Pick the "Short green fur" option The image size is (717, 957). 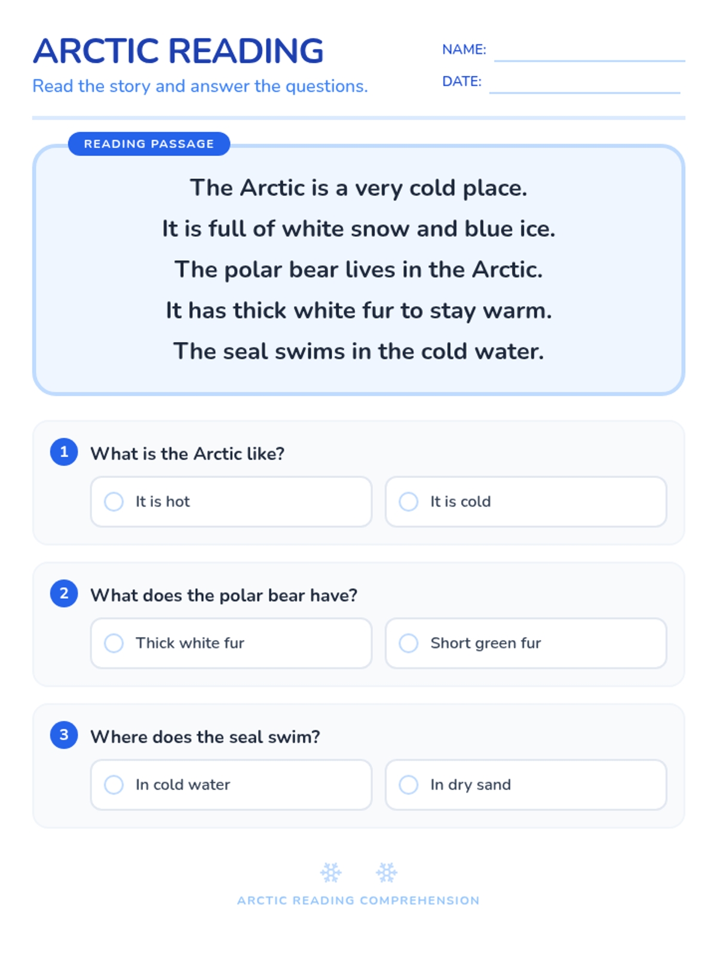[409, 643]
